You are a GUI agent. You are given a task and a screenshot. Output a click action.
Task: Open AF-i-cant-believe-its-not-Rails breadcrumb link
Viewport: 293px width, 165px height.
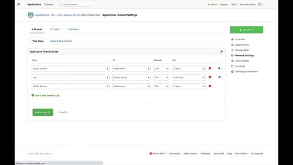69,15
